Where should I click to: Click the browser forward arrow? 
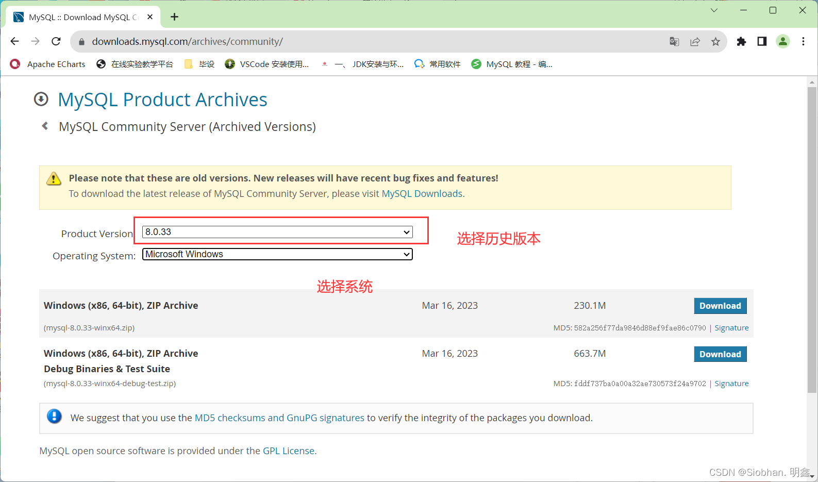pyautogui.click(x=35, y=41)
